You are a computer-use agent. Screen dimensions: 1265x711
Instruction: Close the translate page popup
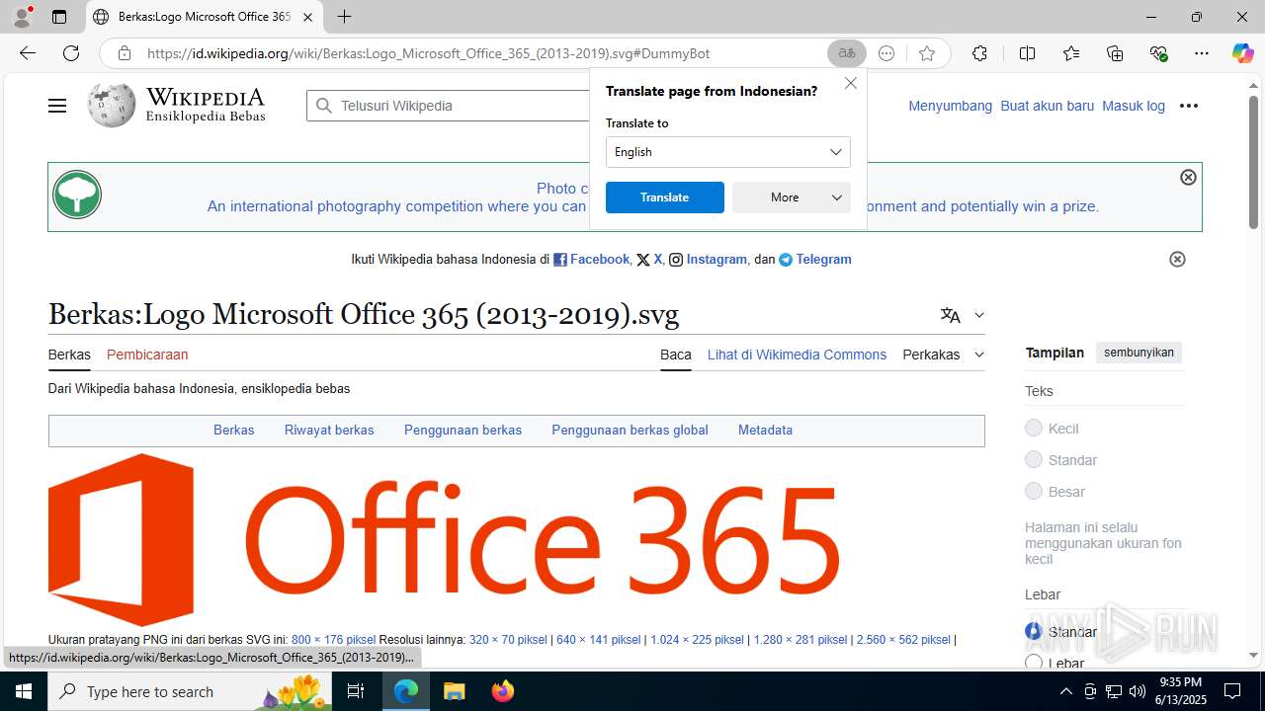[851, 83]
